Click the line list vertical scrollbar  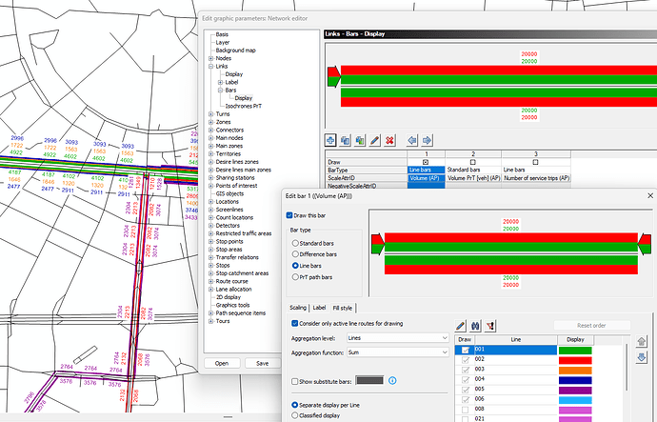coord(627,369)
